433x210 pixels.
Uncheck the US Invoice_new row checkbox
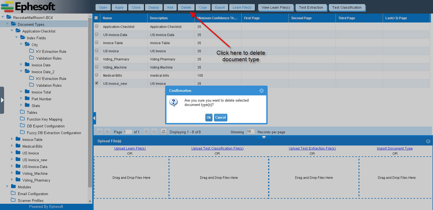click(x=97, y=83)
